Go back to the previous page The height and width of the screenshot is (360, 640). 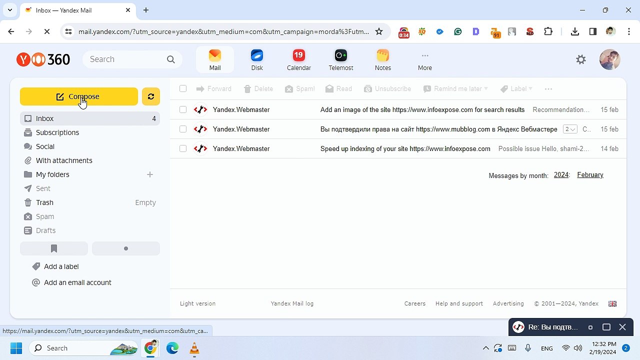click(x=11, y=31)
